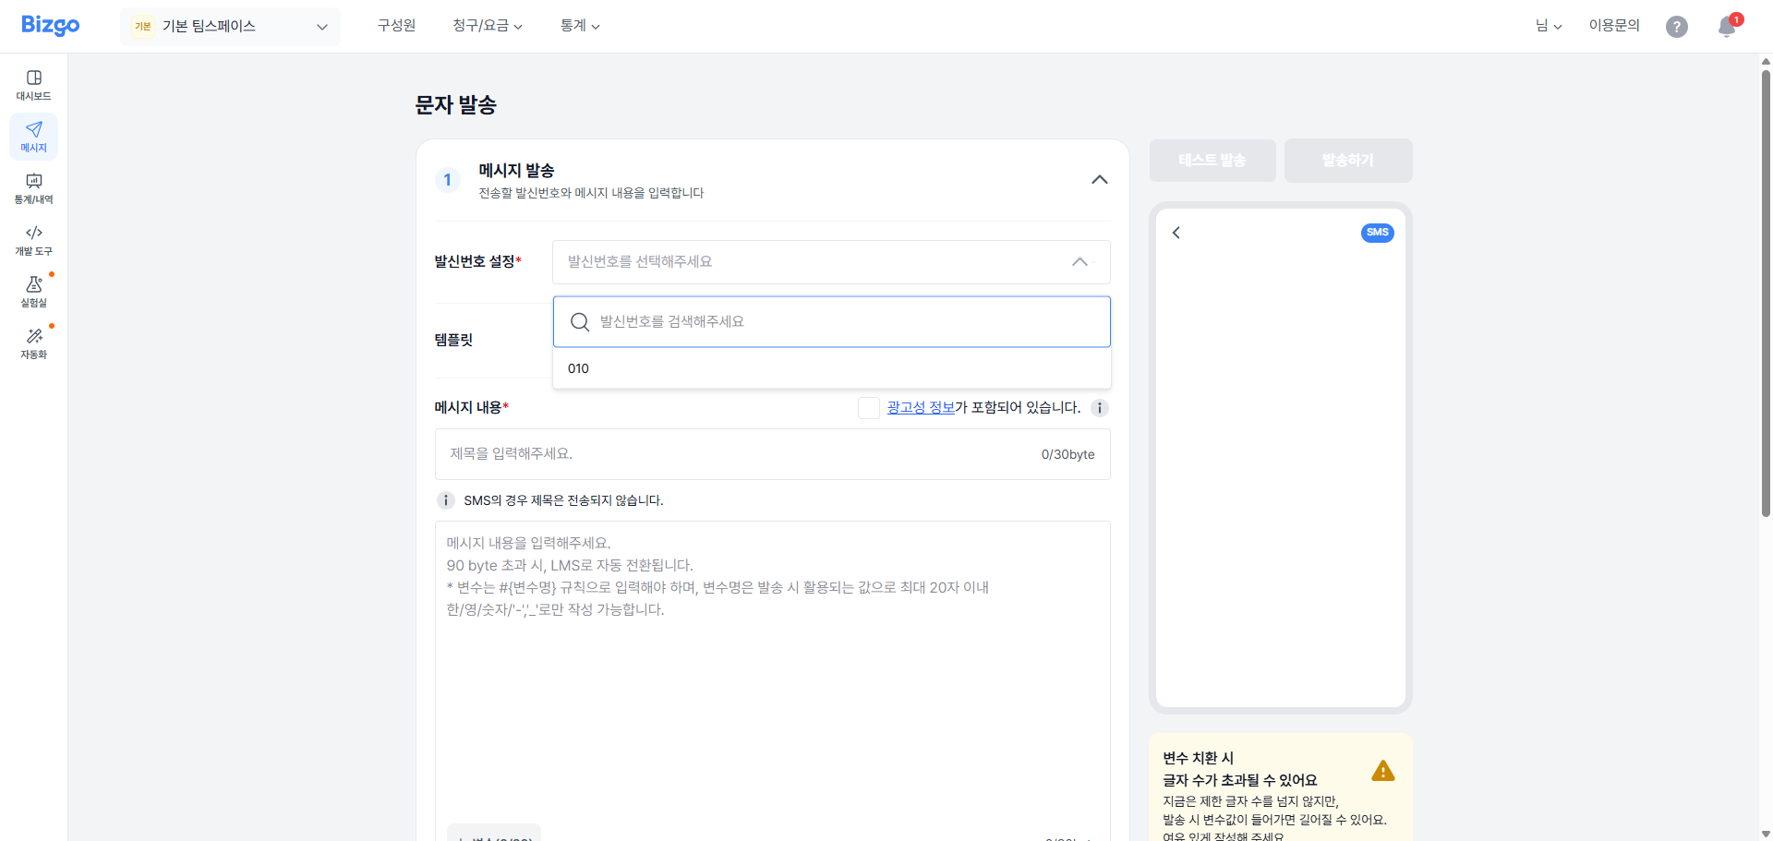Select the 010 sender number option
Image resolution: width=1773 pixels, height=841 pixels.
tap(579, 367)
